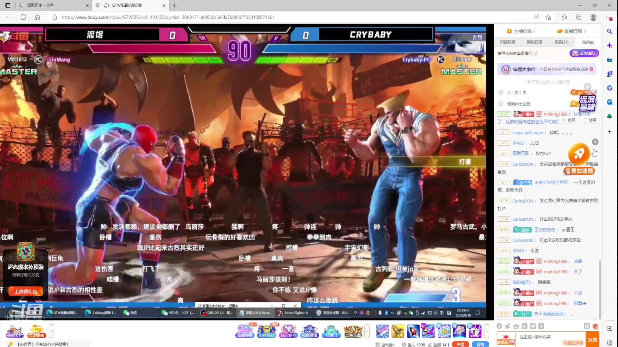
Task: Open the 斗鱼至尊 supreme icon
Action: coord(353,331)
